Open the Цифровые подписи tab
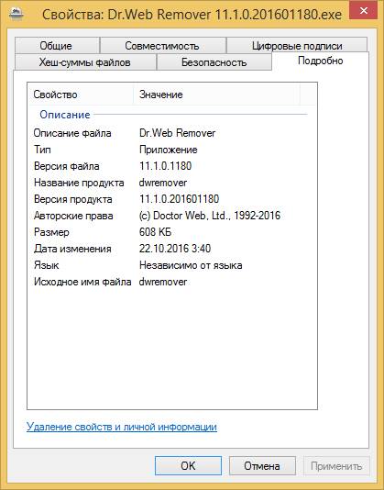Image resolution: width=384 pixels, height=490 pixels. click(297, 46)
